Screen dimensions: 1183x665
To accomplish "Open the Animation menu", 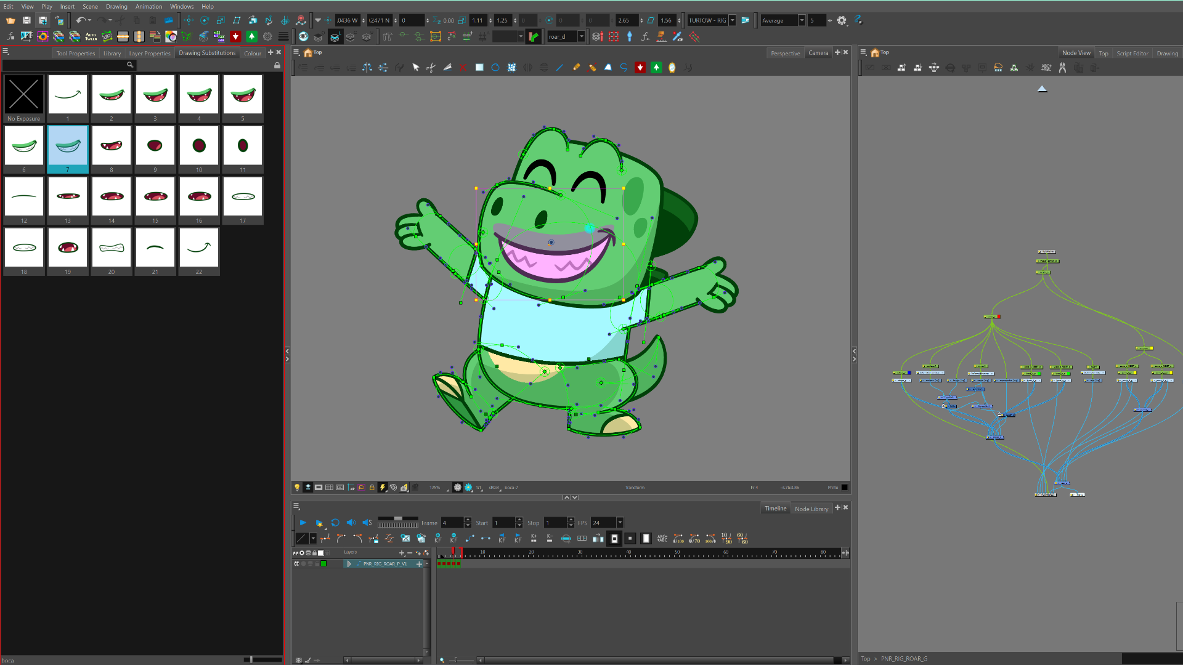I will click(148, 7).
